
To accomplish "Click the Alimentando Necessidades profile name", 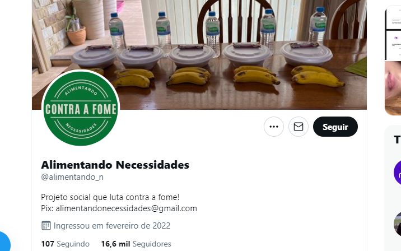I will [x=115, y=165].
